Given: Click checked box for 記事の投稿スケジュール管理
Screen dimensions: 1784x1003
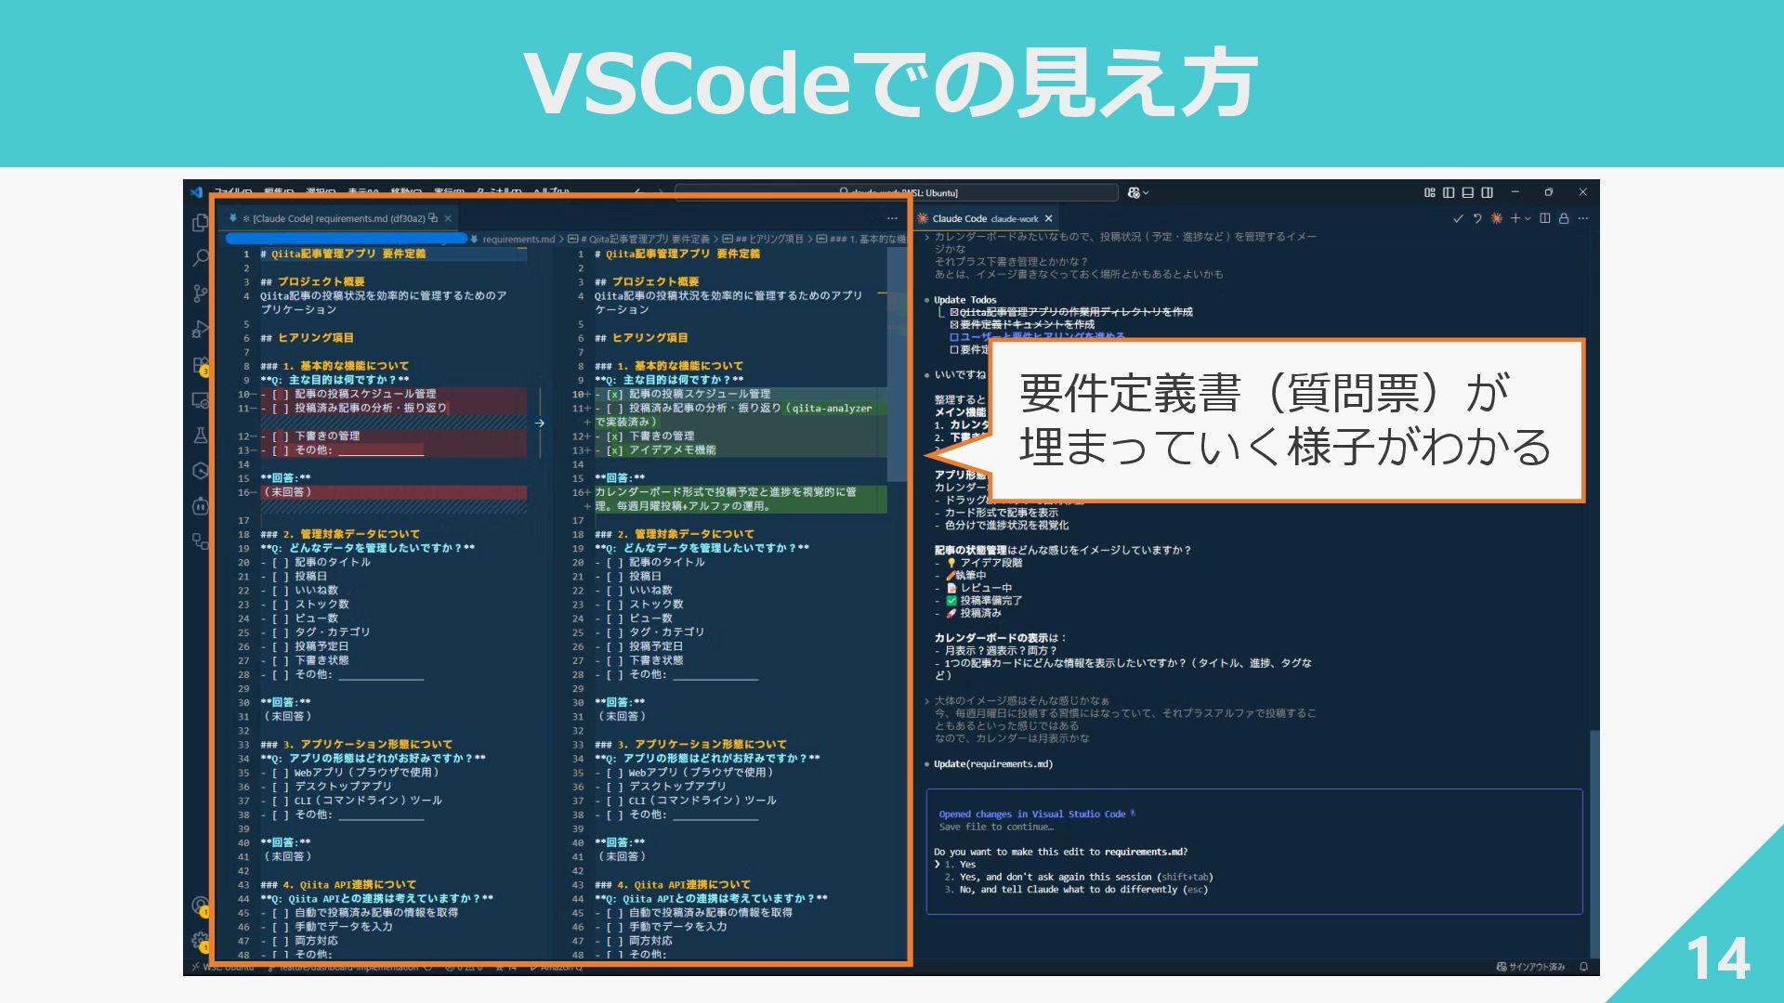Looking at the screenshot, I should (x=614, y=394).
